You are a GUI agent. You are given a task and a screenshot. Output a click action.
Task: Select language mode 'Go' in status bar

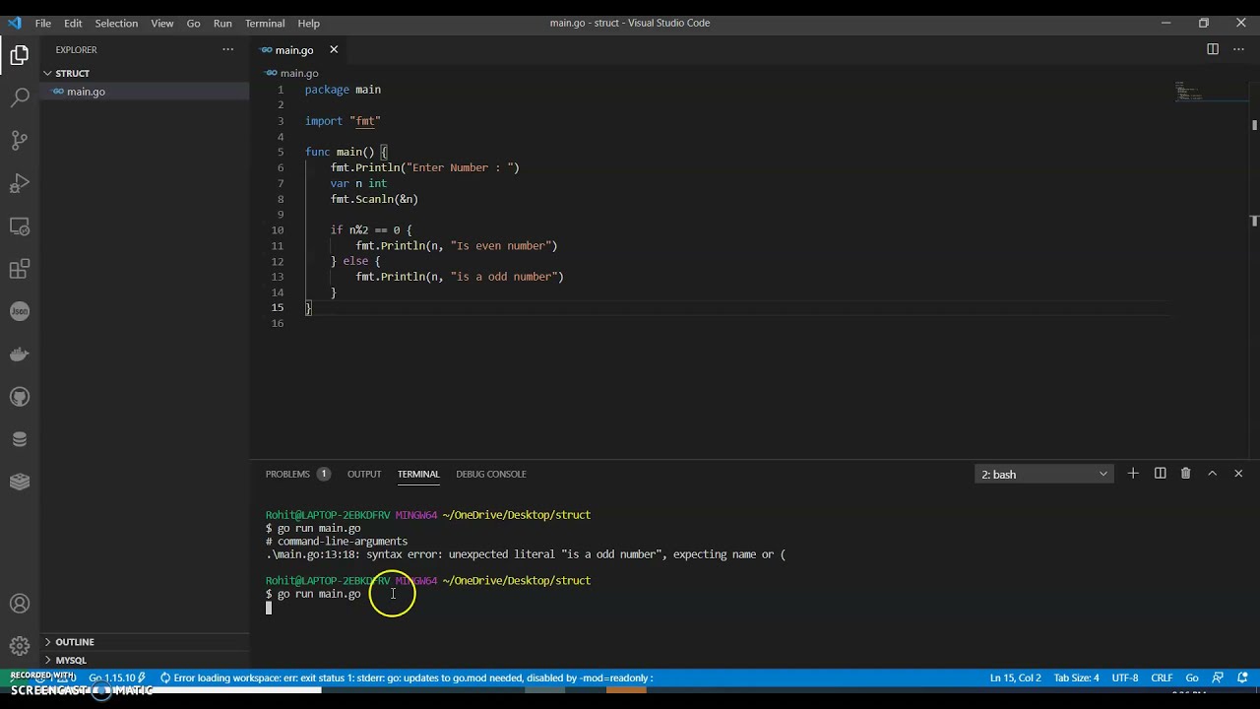tap(1192, 677)
